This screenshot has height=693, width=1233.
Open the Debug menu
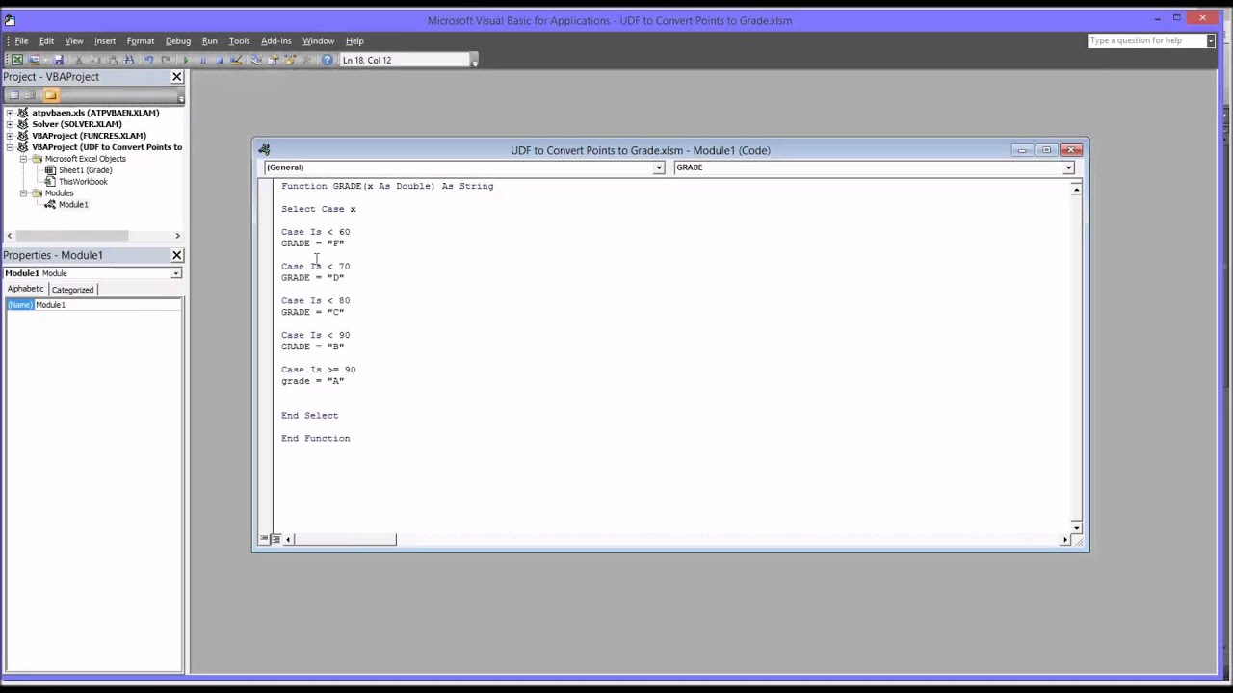[x=178, y=40]
